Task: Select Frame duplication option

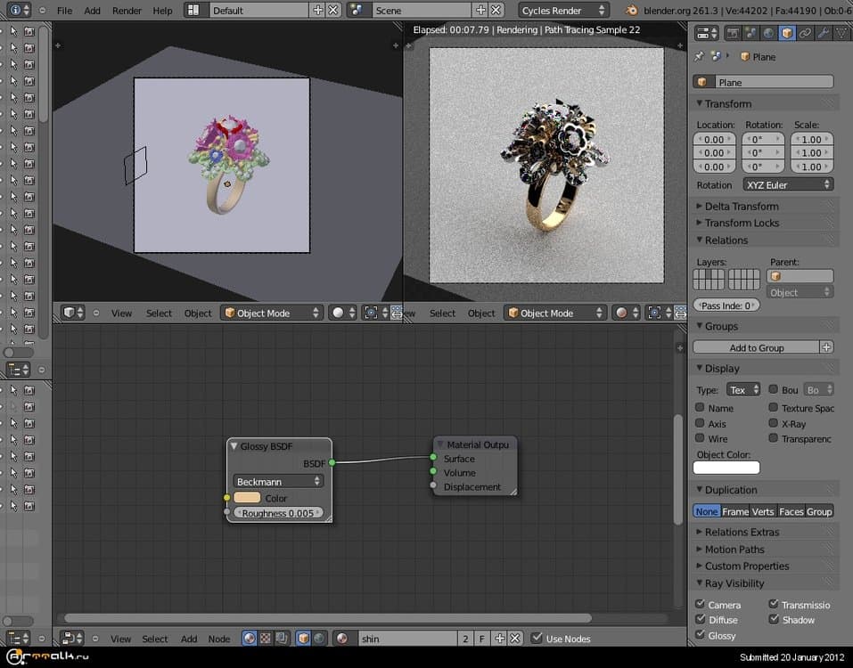Action: point(735,511)
